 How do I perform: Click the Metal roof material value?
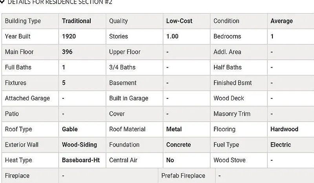(x=174, y=129)
